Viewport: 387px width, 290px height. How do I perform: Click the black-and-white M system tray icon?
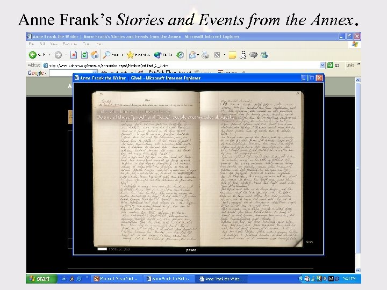coord(331,279)
